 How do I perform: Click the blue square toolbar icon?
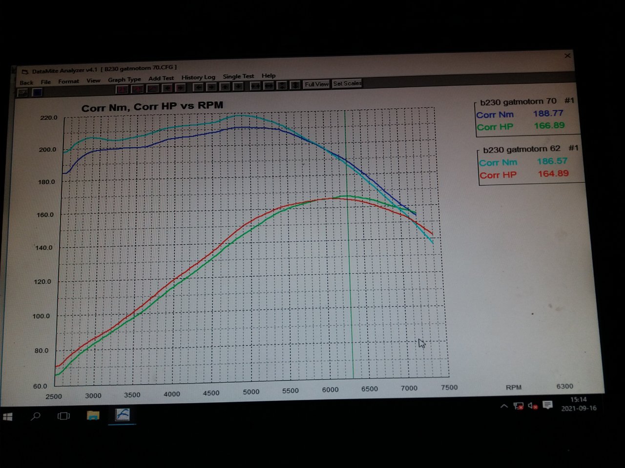(x=37, y=92)
